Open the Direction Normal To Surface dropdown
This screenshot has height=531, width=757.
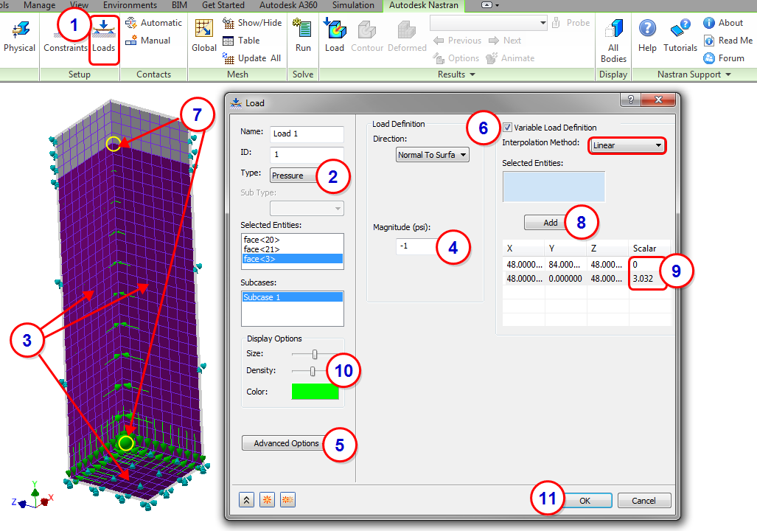point(432,155)
